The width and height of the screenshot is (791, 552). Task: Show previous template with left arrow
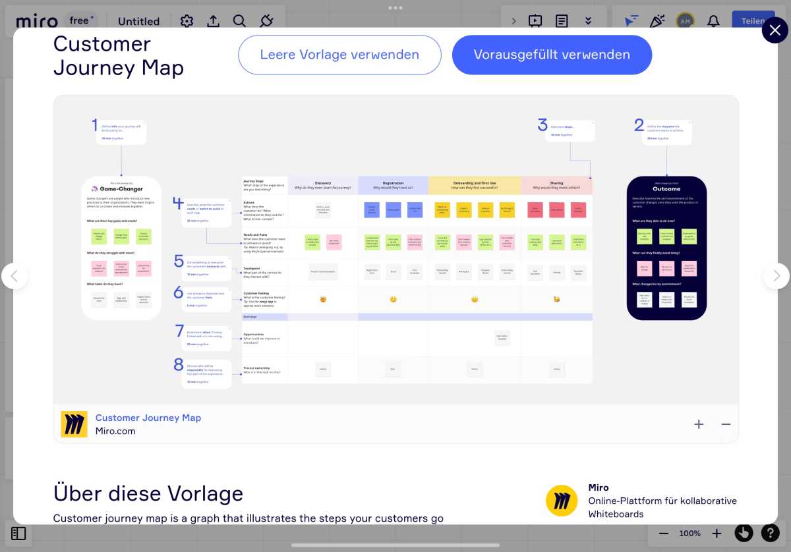[x=15, y=276]
